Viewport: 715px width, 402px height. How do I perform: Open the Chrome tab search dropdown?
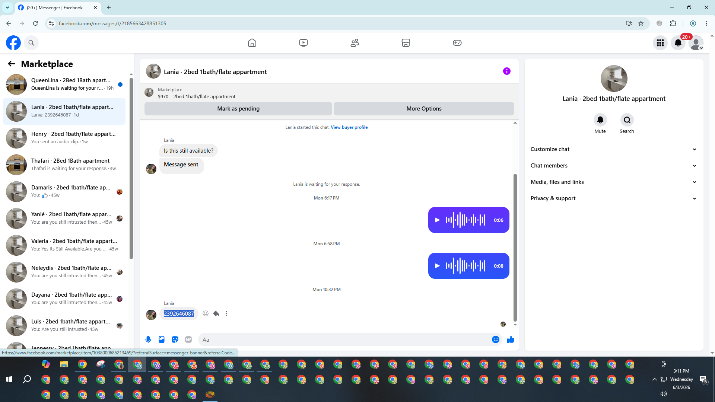click(7, 7)
